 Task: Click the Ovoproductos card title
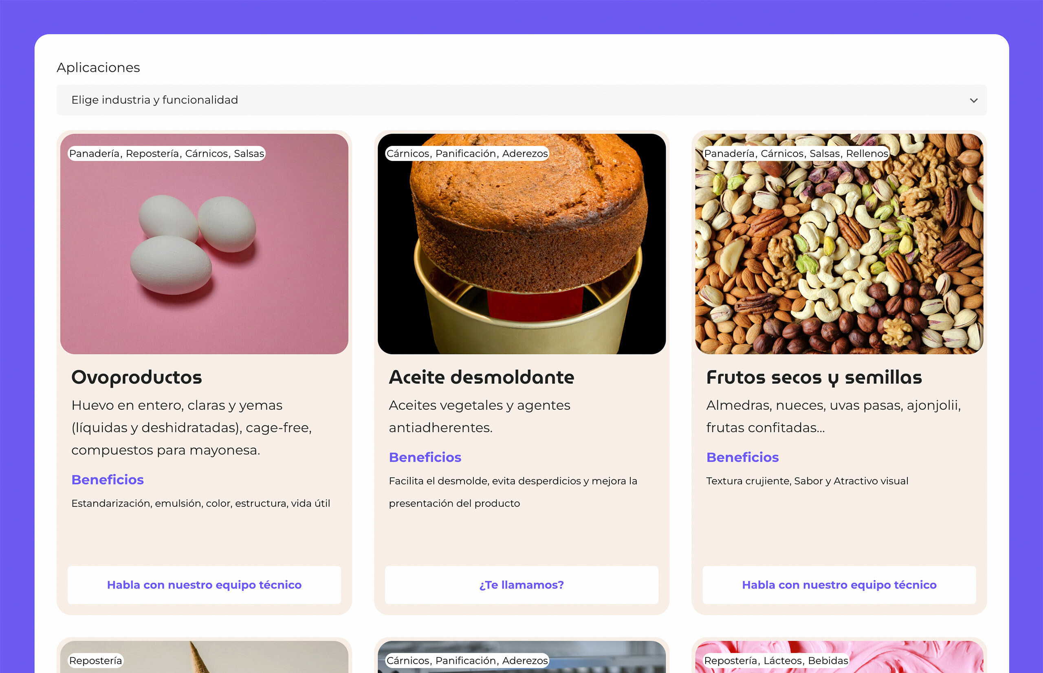pyautogui.click(x=136, y=377)
